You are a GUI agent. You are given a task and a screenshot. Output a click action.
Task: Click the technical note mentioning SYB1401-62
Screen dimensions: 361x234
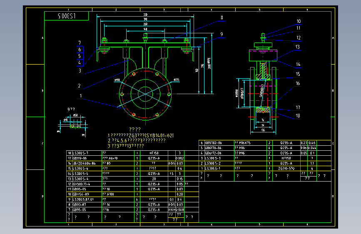(x=141, y=135)
